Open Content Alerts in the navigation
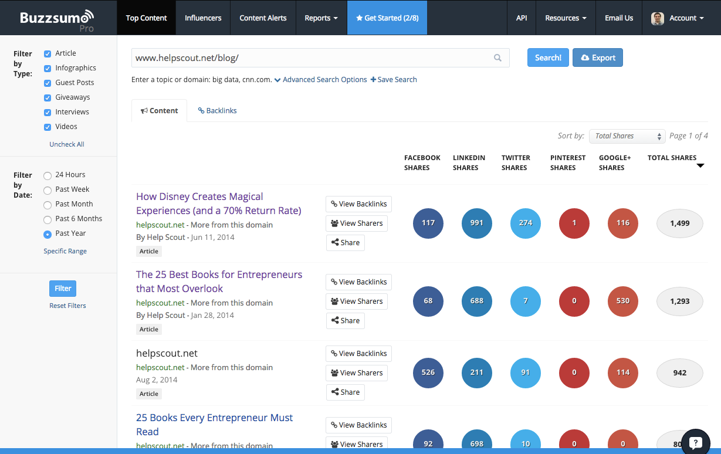 click(263, 18)
